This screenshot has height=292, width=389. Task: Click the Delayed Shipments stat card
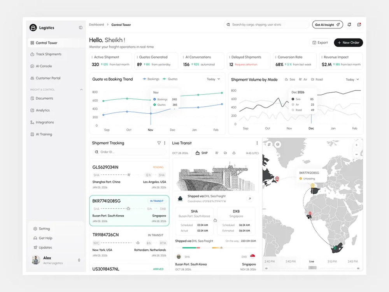pos(248,61)
